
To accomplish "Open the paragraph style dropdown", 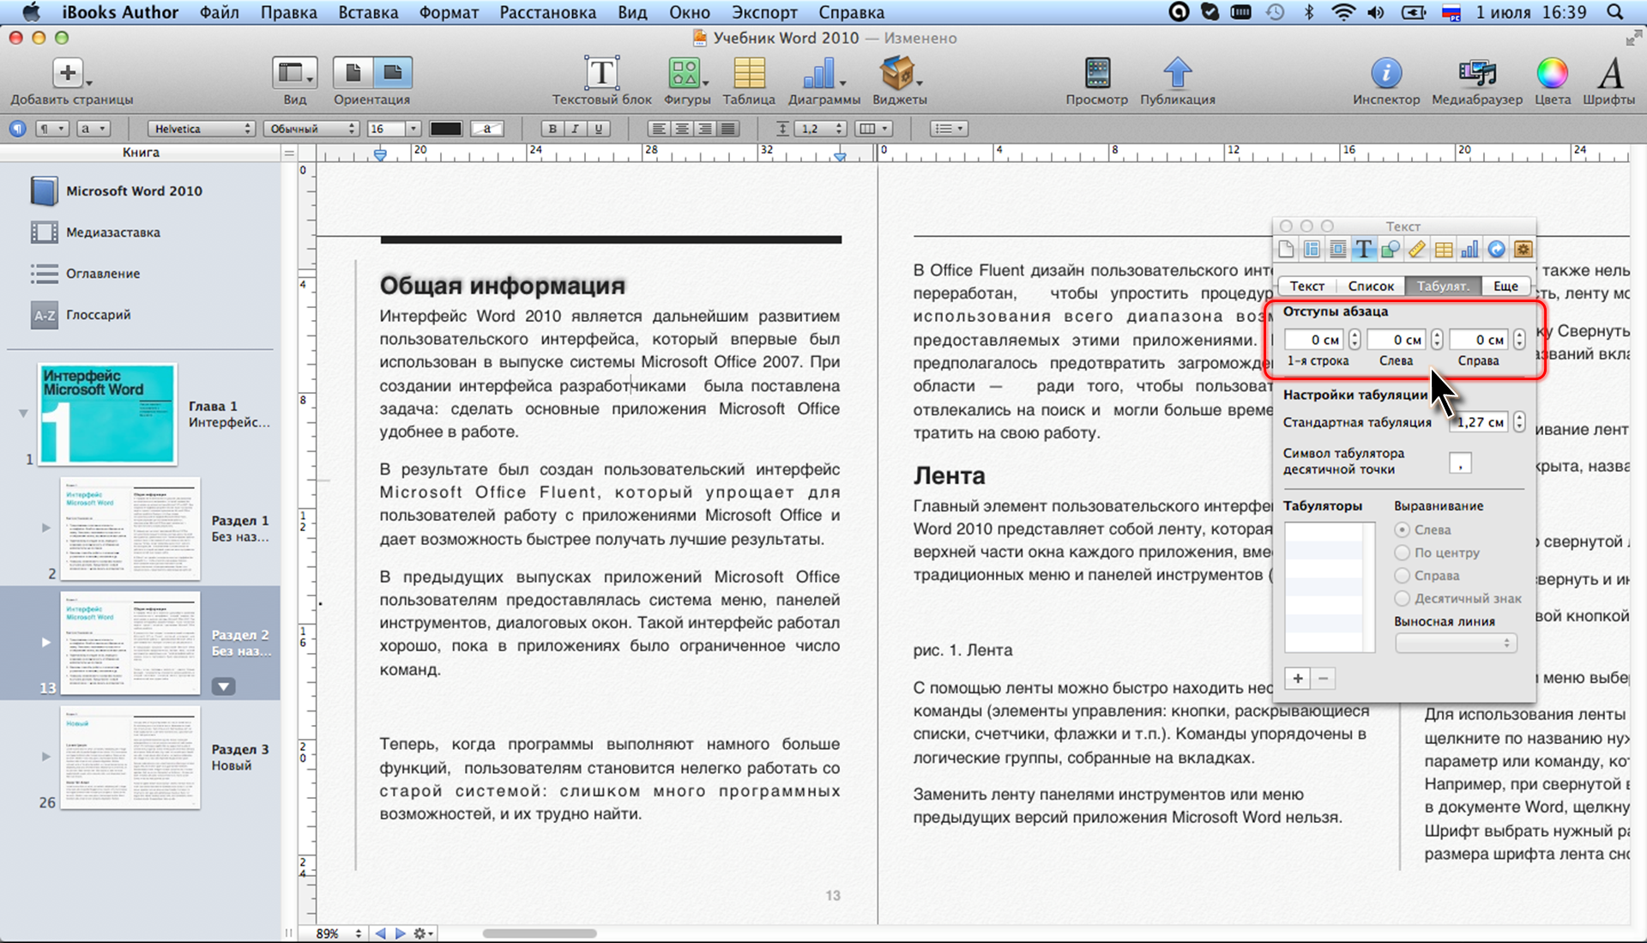I will [51, 129].
